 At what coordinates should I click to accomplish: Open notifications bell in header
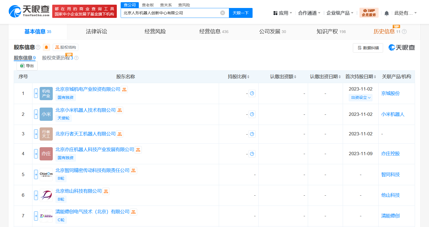[386, 13]
